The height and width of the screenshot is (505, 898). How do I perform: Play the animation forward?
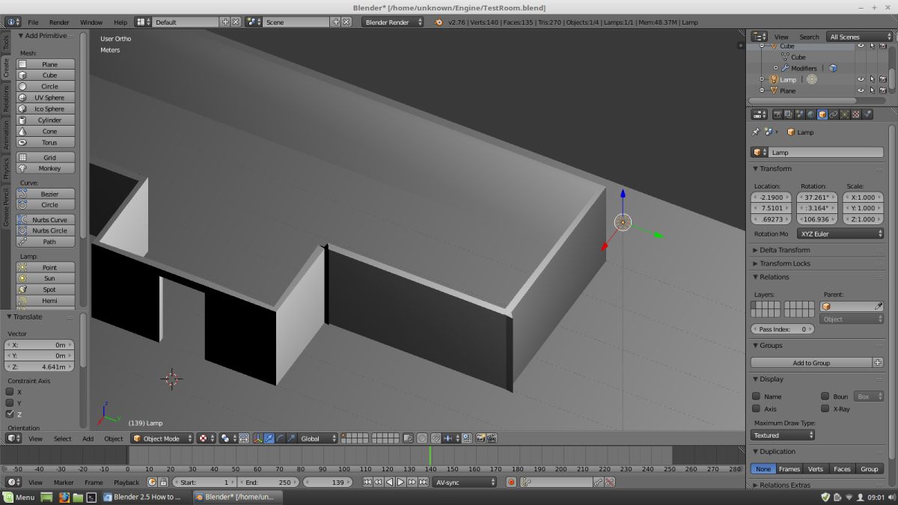[400, 483]
